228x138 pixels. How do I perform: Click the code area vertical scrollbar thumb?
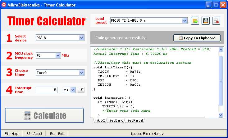(221, 81)
